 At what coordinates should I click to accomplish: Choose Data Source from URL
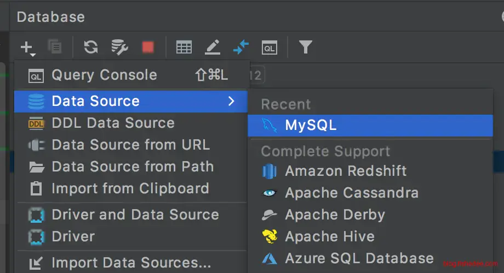point(130,145)
